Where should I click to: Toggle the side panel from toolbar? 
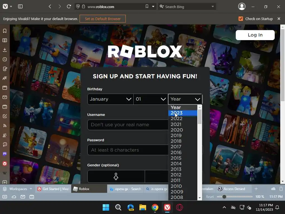20,7
